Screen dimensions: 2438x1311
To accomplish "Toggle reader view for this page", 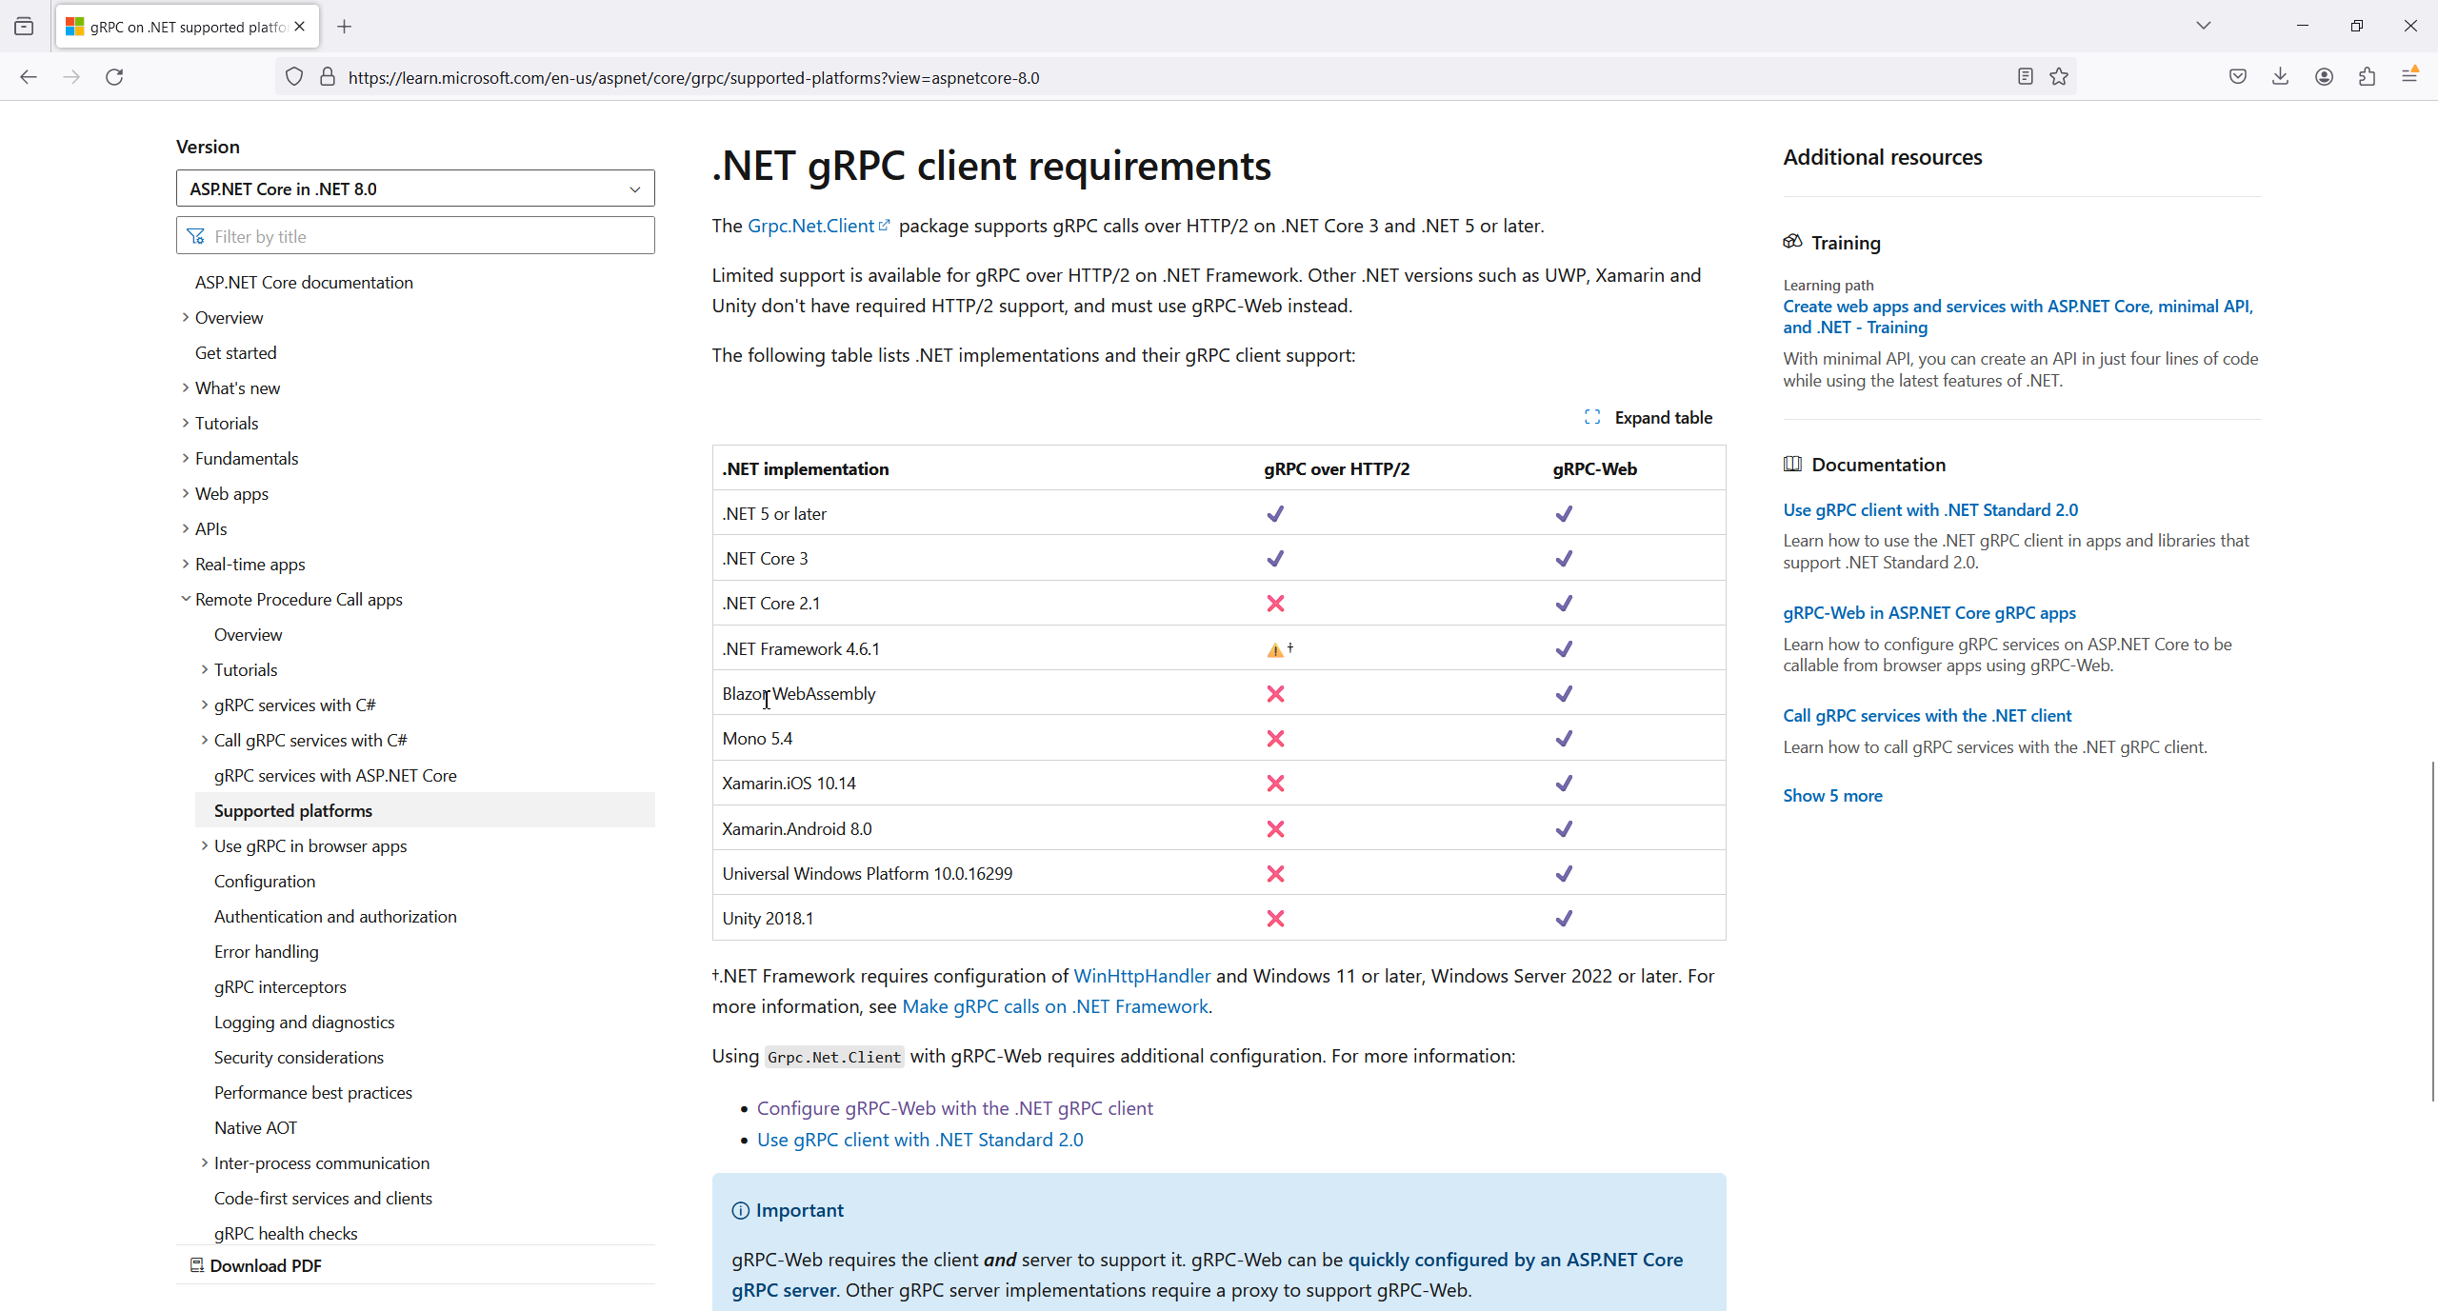I will 2024,76.
